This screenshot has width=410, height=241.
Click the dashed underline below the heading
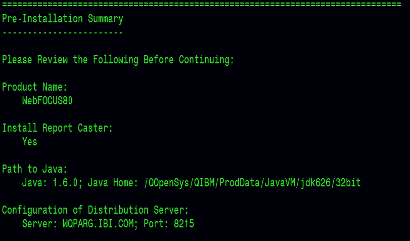(x=63, y=33)
